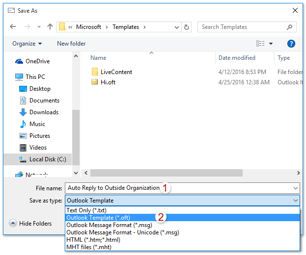This screenshot has height=255, width=306.
Task: Click Hide Folders at the bottom left
Action: [35, 224]
